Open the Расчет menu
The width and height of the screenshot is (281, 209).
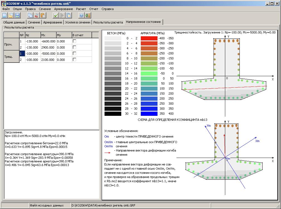click(81, 9)
